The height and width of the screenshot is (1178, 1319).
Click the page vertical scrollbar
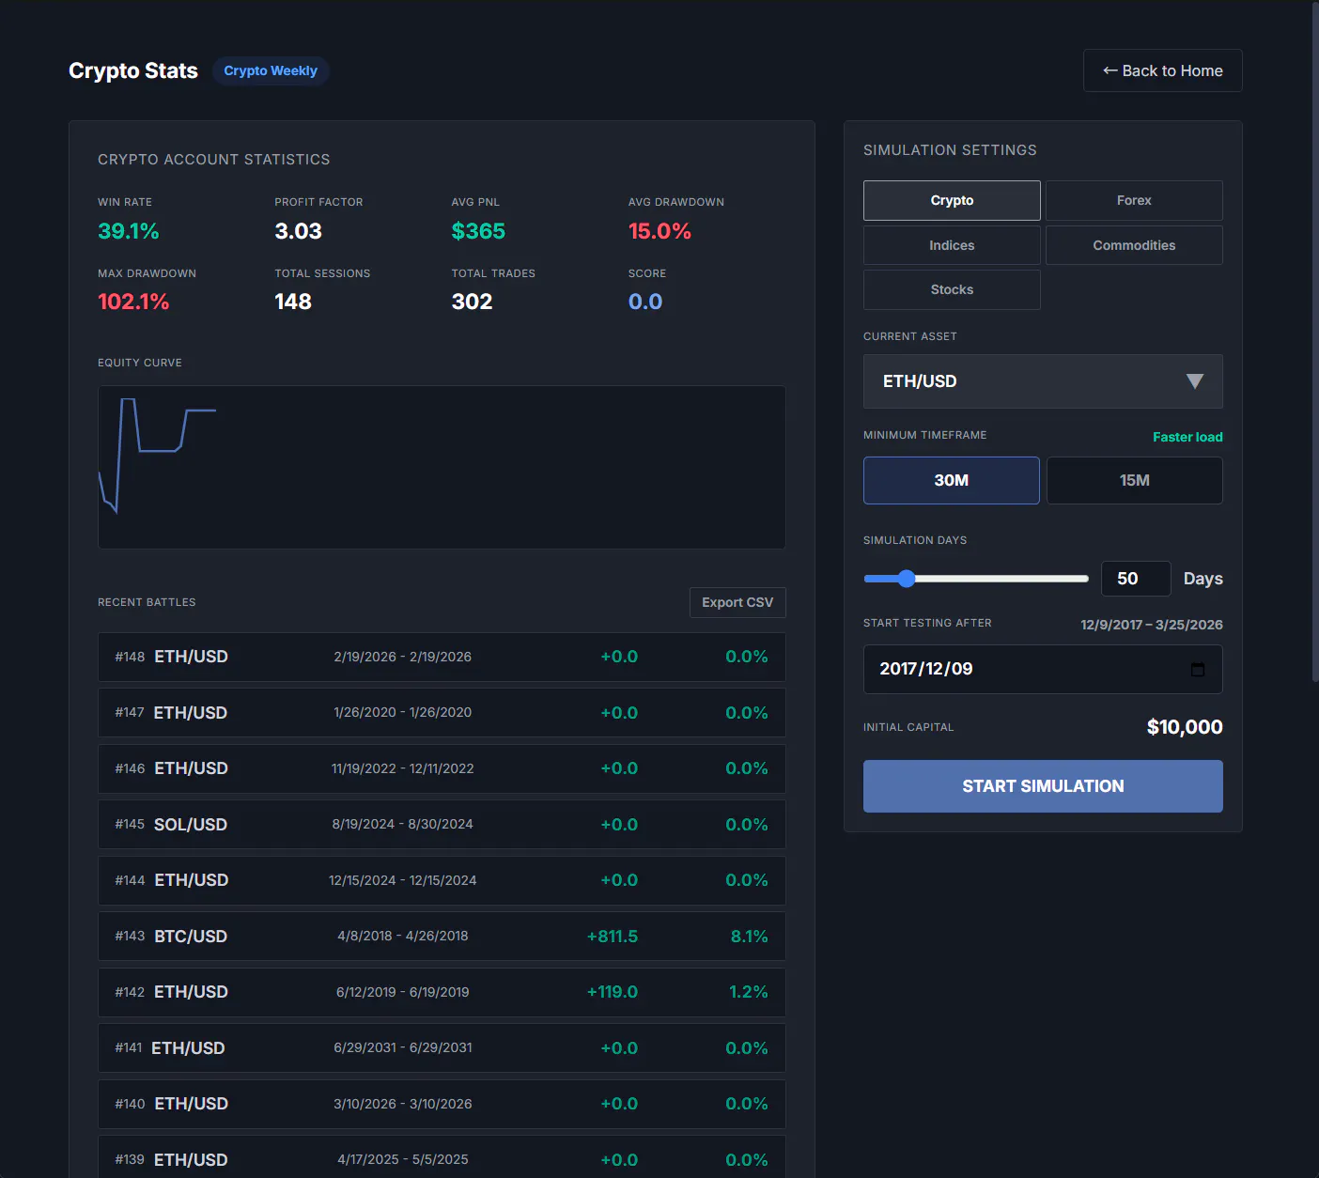click(1314, 340)
